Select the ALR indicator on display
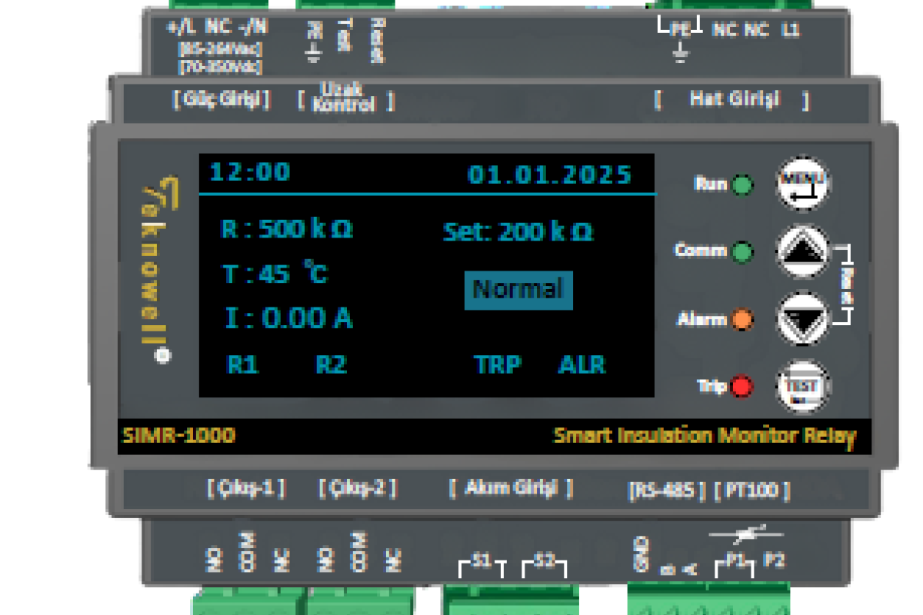Screen dimensions: 923x615 coord(581,364)
